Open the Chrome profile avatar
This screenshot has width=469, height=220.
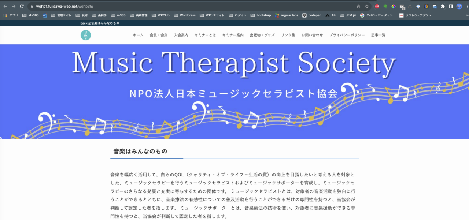pos(459,7)
